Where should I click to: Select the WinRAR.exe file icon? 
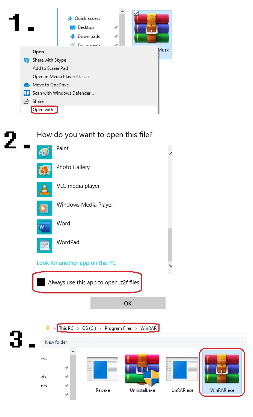point(222,368)
